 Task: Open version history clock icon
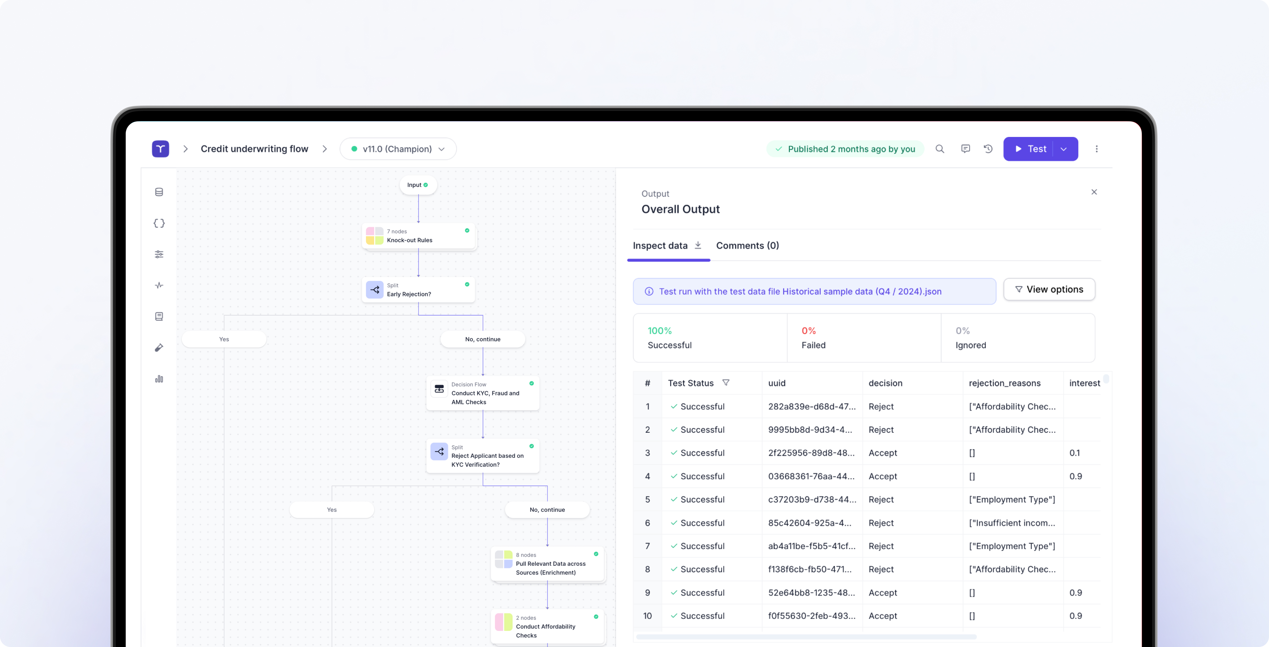click(x=988, y=149)
